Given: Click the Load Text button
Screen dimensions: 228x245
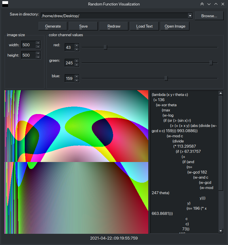Looking at the screenshot, I should [145, 26].
